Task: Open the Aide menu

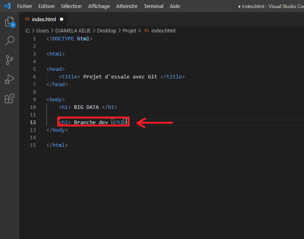Action: [175, 6]
